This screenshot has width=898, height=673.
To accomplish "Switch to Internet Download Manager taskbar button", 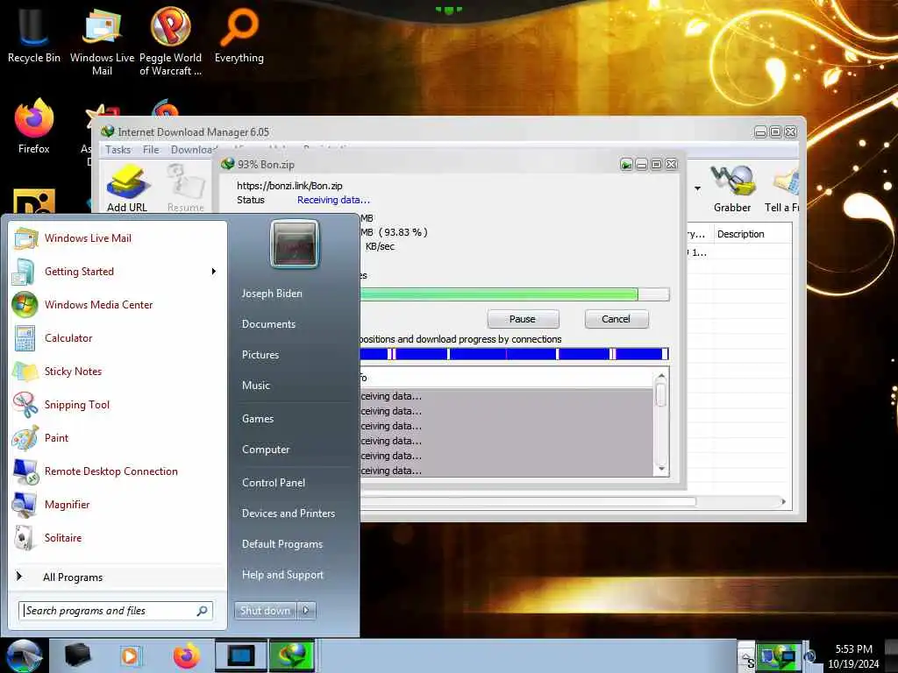I will [x=292, y=655].
